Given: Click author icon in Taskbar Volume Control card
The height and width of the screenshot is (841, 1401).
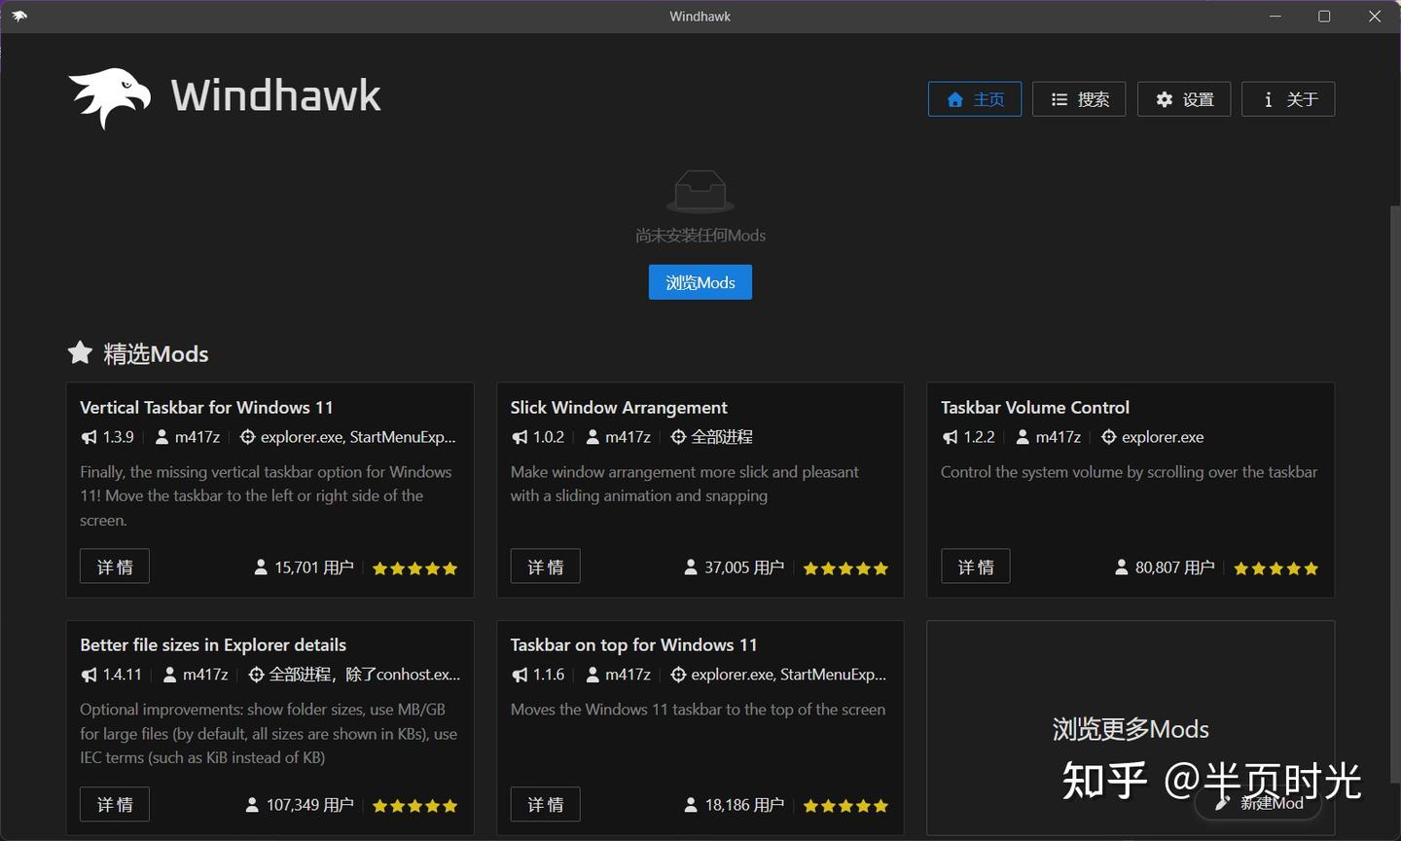Looking at the screenshot, I should [x=1024, y=437].
